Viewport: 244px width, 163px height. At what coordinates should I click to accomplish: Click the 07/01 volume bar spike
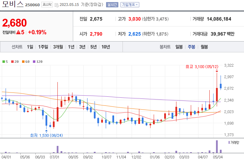click(57, 149)
